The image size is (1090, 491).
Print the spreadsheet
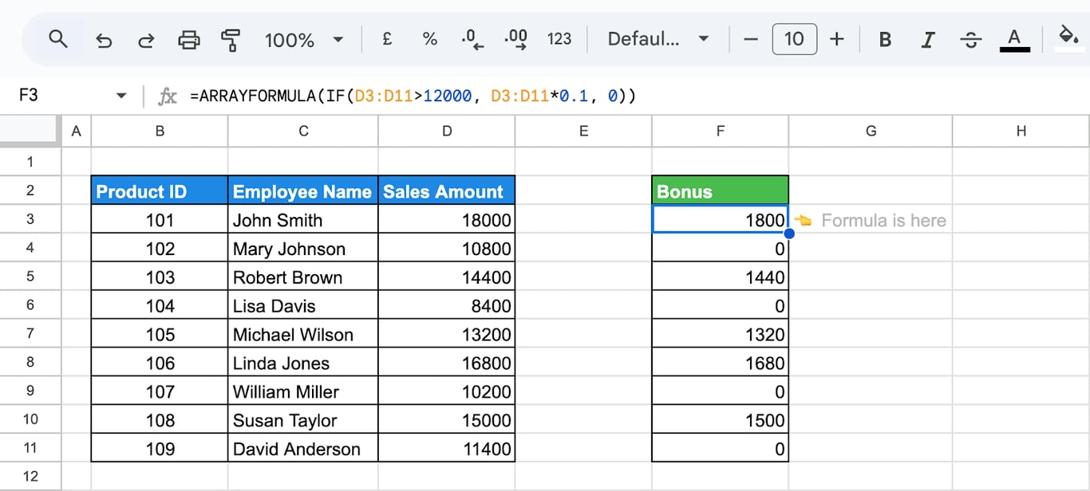click(189, 39)
